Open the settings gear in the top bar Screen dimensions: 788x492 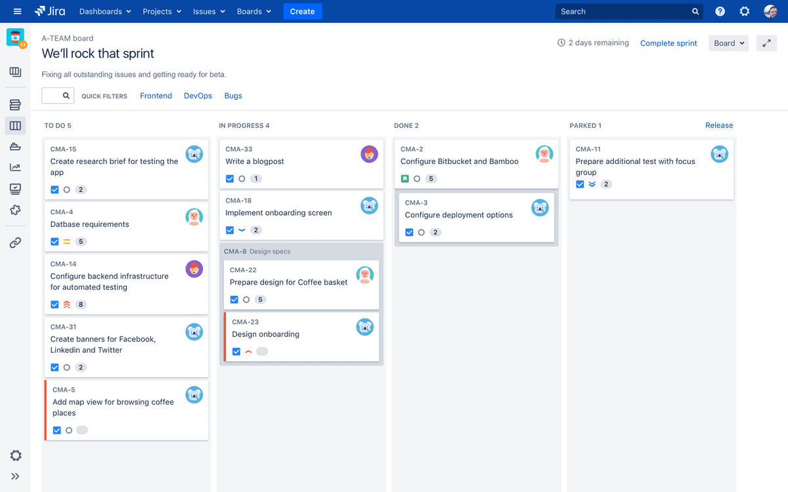[745, 11]
